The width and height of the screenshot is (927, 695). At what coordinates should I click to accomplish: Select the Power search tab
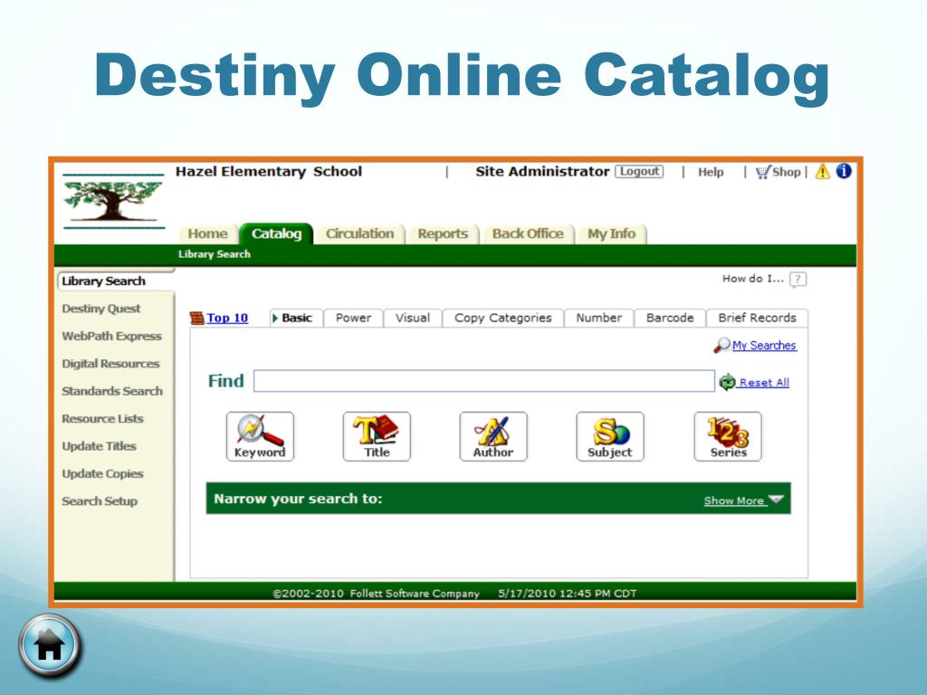(x=354, y=318)
